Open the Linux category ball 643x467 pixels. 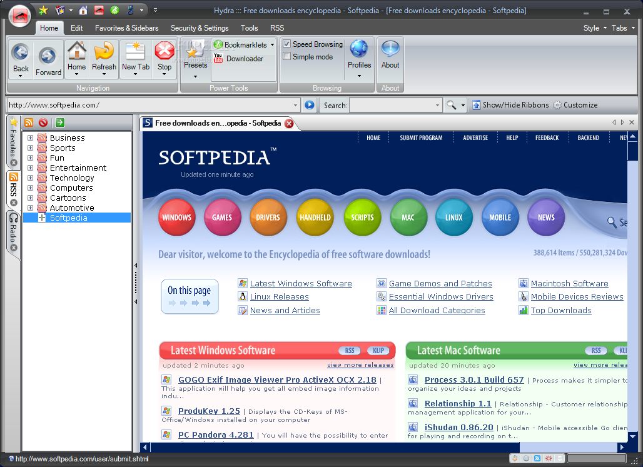[454, 218]
